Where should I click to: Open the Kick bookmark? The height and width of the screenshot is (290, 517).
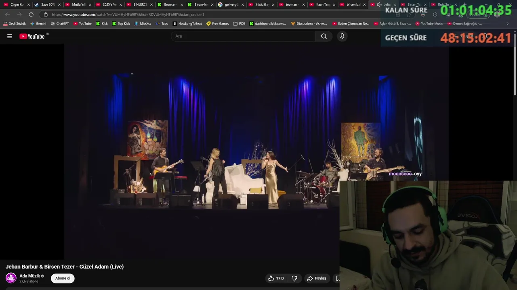102,24
